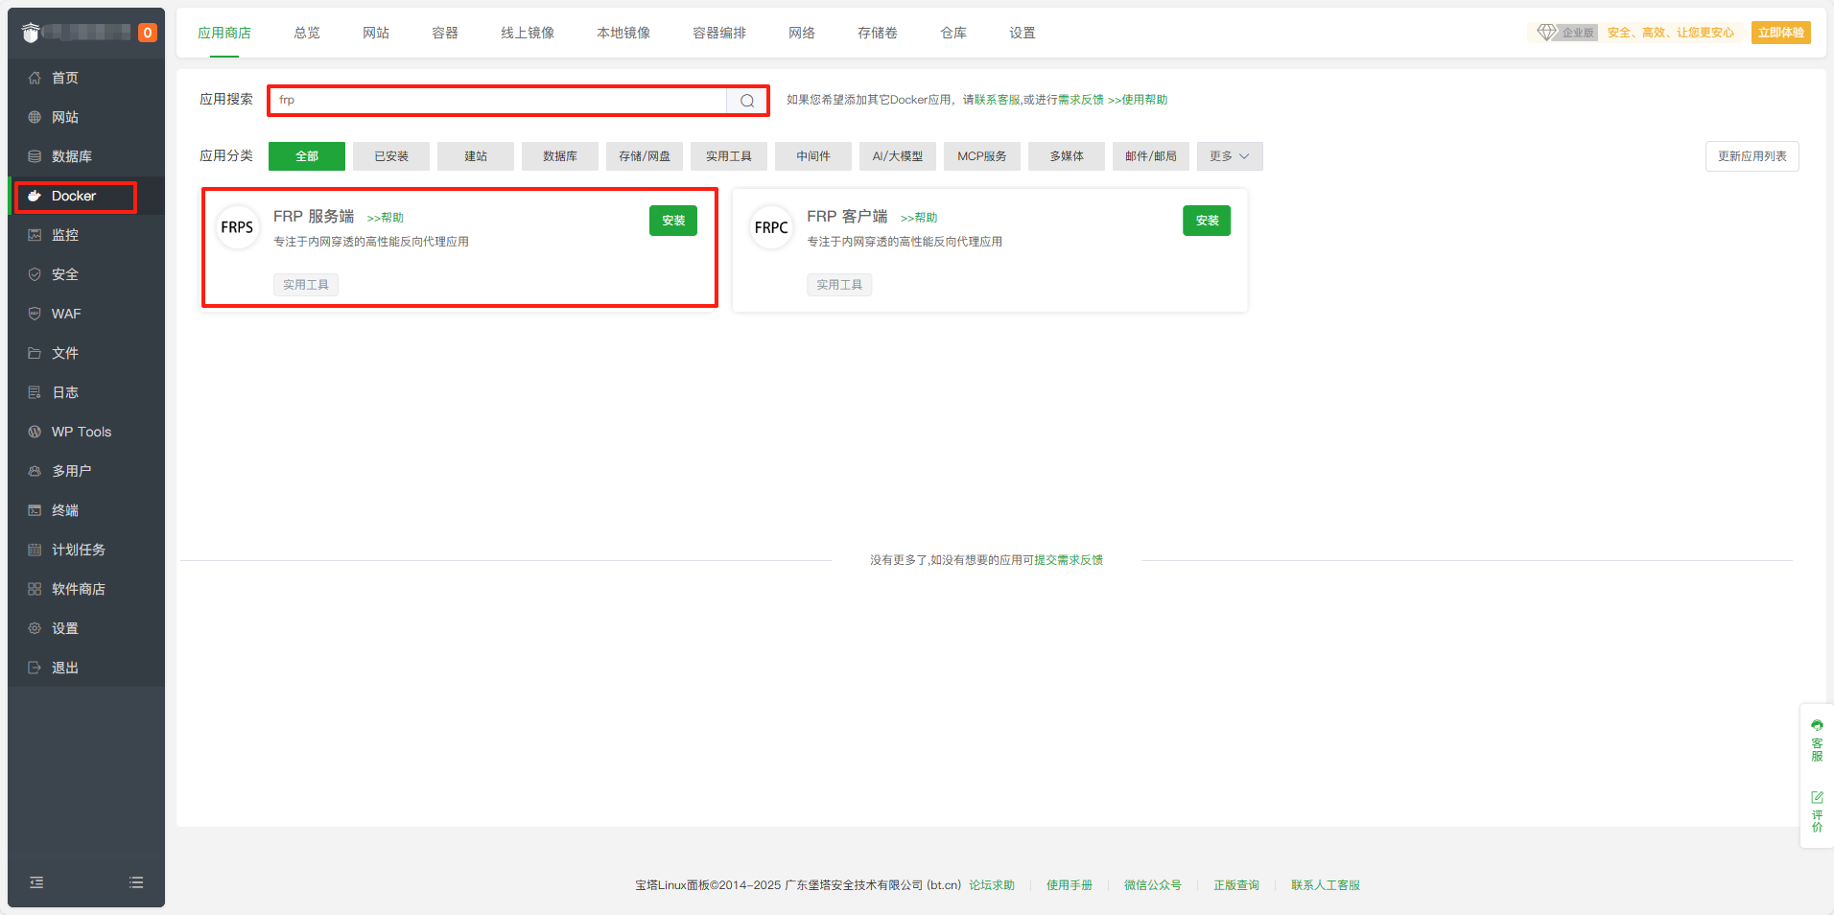Switch to the 存储卷 tab

point(878,33)
